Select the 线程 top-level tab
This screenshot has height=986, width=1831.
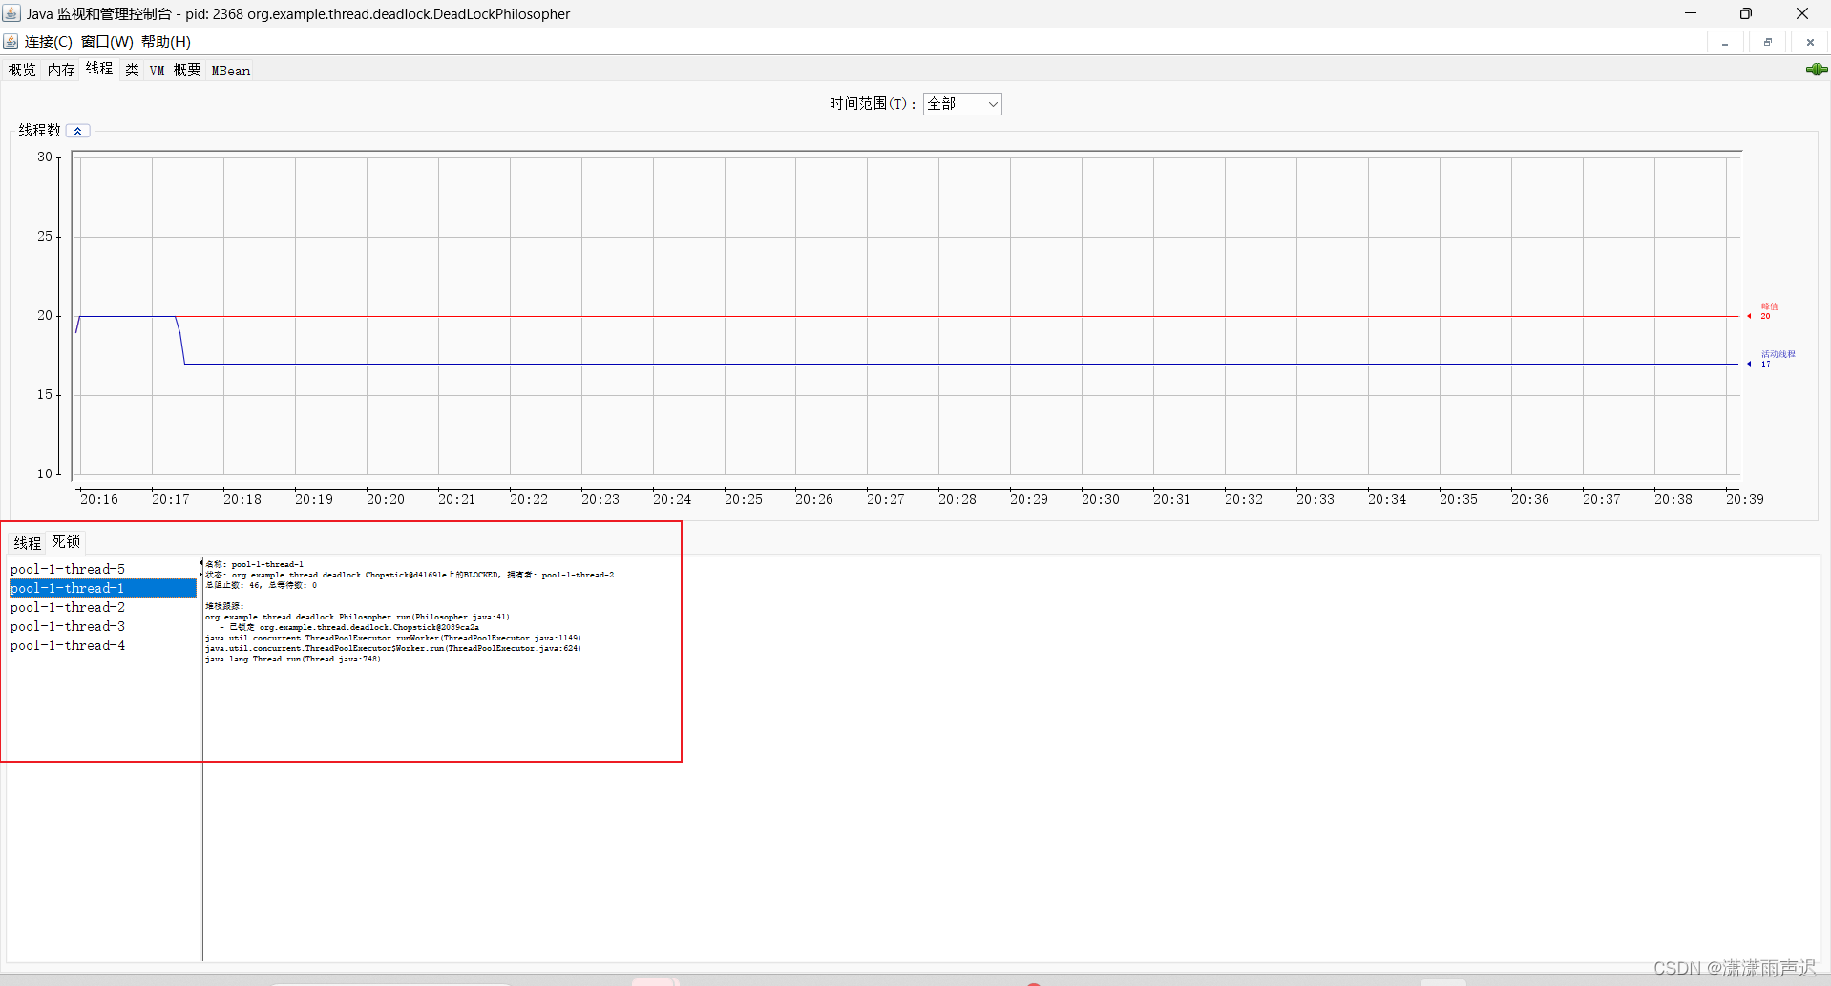(99, 69)
